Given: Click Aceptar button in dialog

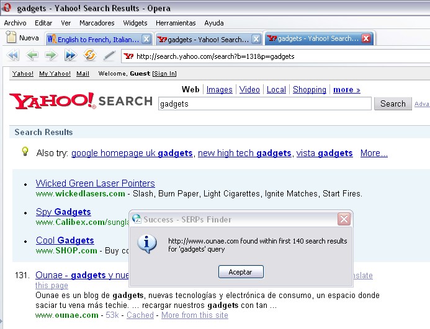Looking at the screenshot, I should tap(241, 272).
